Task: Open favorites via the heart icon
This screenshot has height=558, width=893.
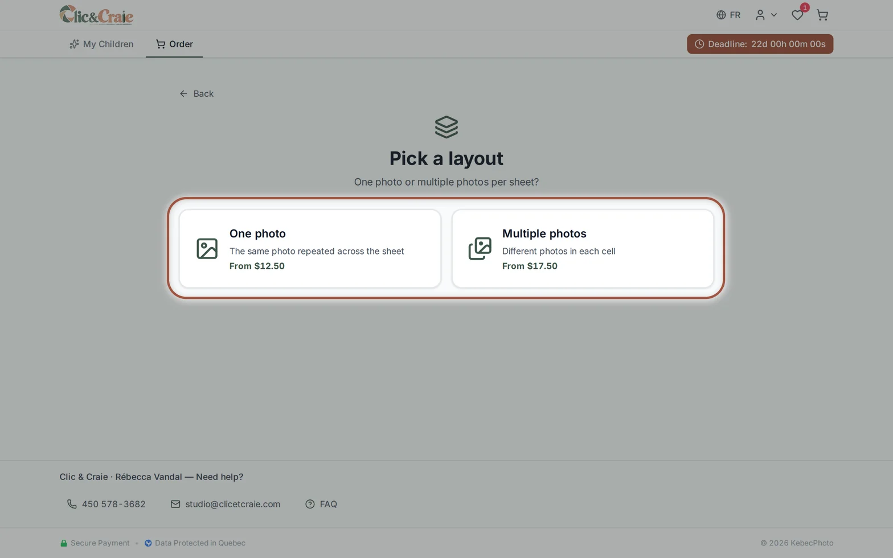Action: (x=797, y=15)
